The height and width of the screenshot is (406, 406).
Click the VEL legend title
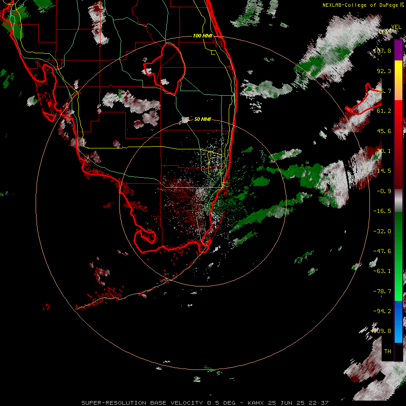click(x=396, y=27)
